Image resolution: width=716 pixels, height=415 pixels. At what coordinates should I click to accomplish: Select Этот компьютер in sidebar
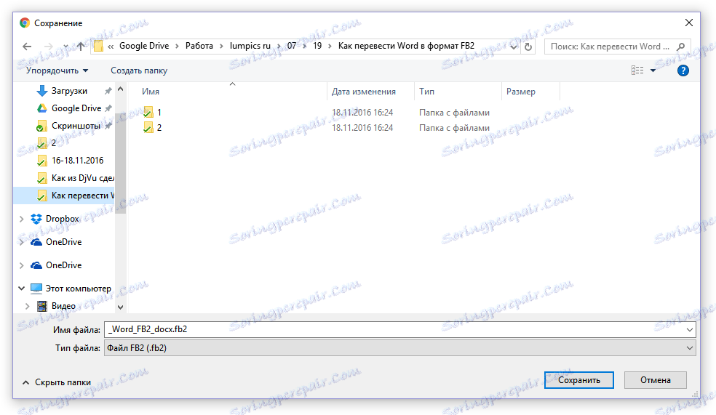[x=78, y=289]
